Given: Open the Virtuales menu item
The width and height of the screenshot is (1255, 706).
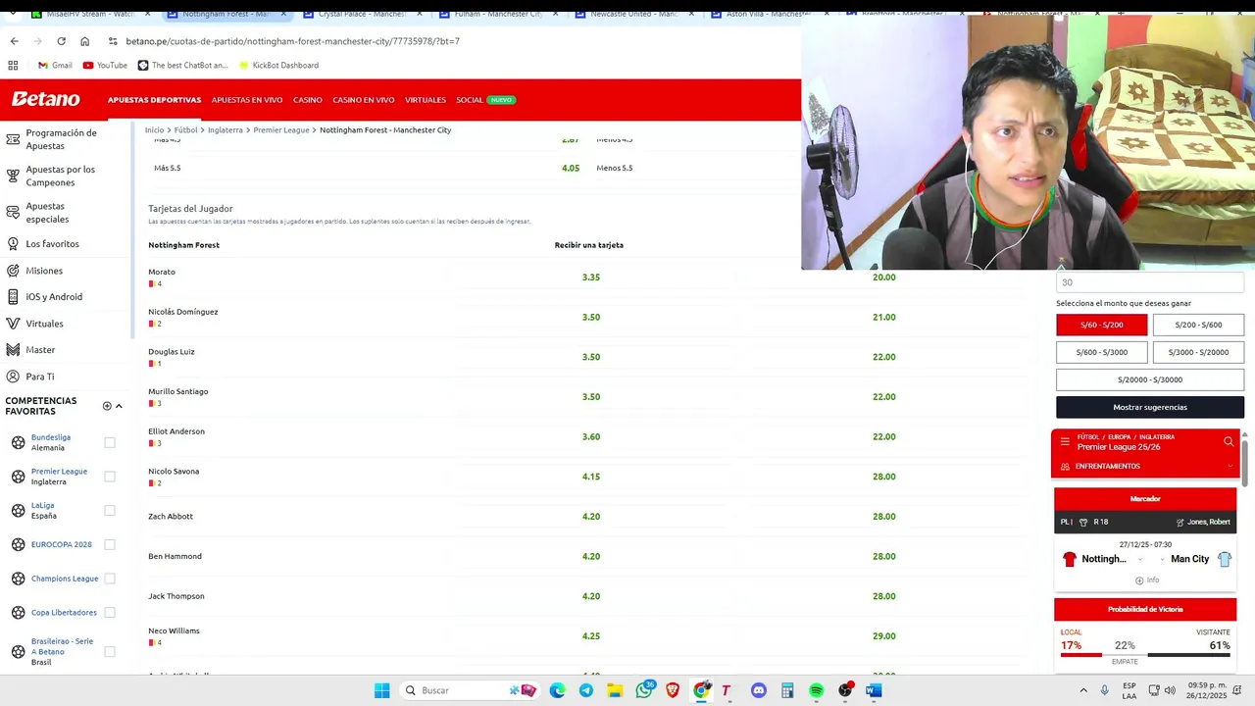Looking at the screenshot, I should [x=426, y=100].
